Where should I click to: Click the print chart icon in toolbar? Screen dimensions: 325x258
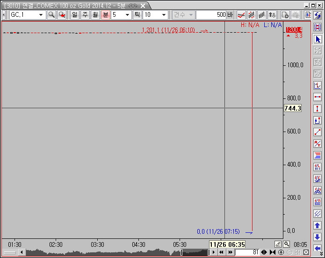click(x=295, y=15)
